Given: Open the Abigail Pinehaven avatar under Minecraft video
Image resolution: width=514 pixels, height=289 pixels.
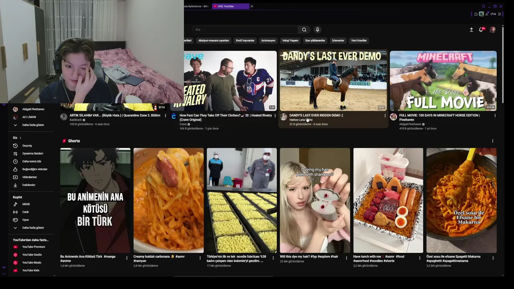Looking at the screenshot, I should (393, 117).
